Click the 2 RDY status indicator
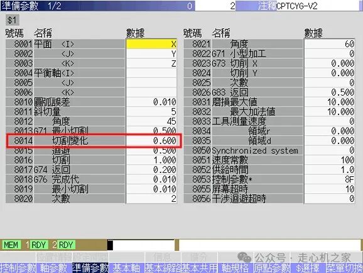This screenshot has width=363, height=273. (x=63, y=245)
